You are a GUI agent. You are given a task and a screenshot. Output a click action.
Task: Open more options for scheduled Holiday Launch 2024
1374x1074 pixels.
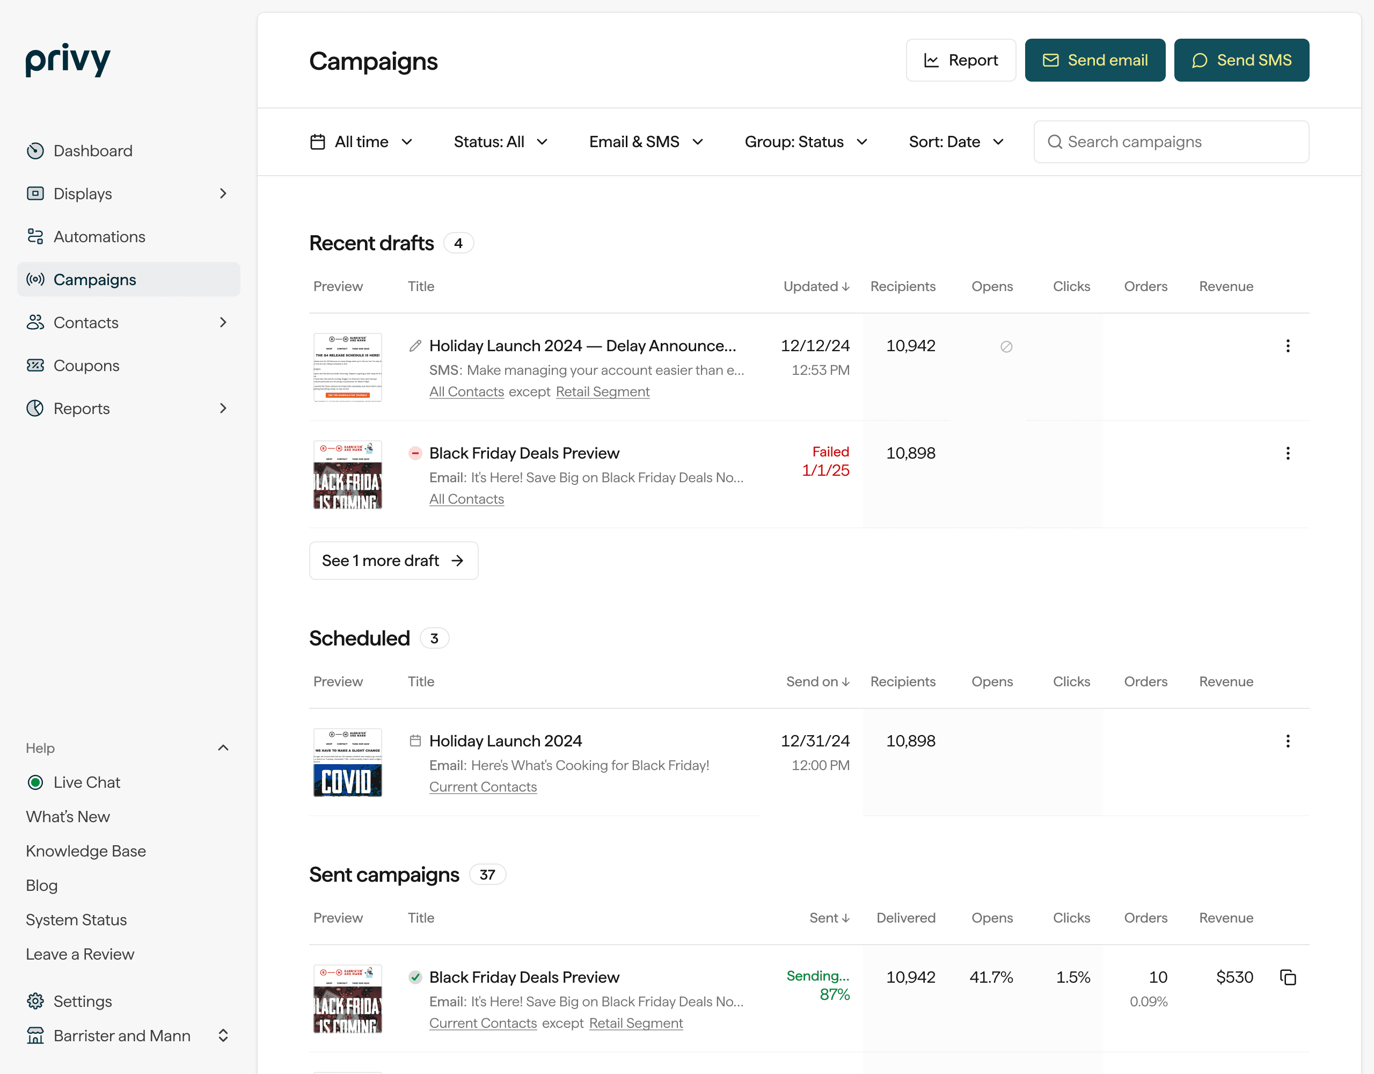(x=1287, y=741)
